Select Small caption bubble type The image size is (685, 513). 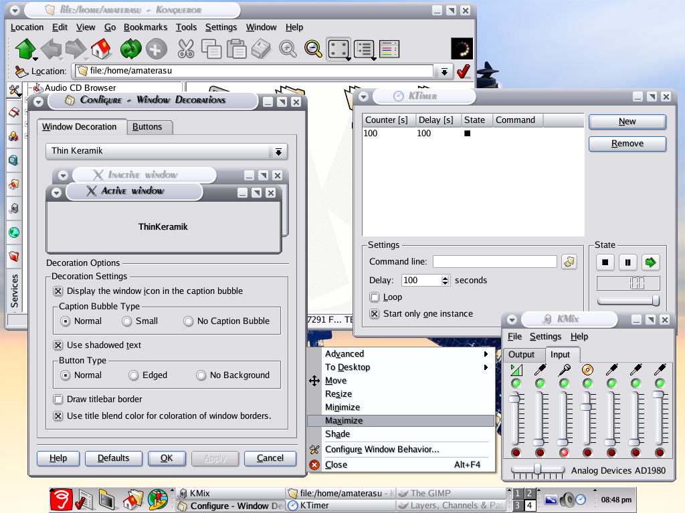[126, 321]
